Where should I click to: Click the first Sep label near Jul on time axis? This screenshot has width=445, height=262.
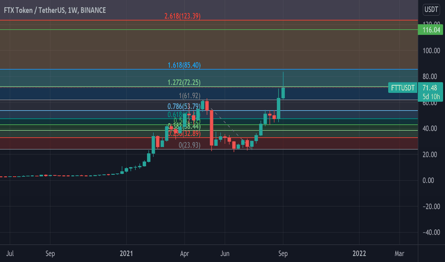tap(50, 253)
